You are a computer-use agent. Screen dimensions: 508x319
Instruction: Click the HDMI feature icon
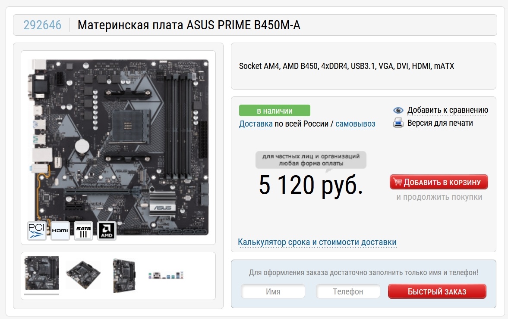click(60, 231)
